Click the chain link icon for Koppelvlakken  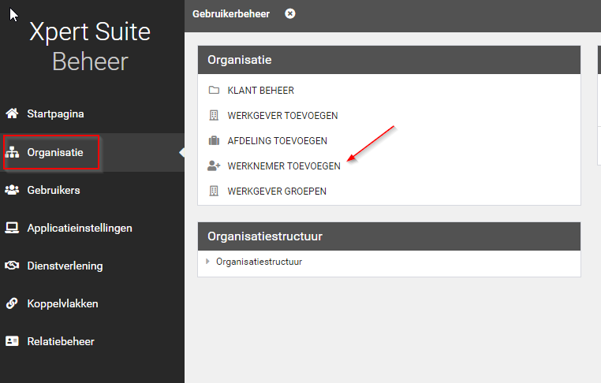(x=12, y=303)
